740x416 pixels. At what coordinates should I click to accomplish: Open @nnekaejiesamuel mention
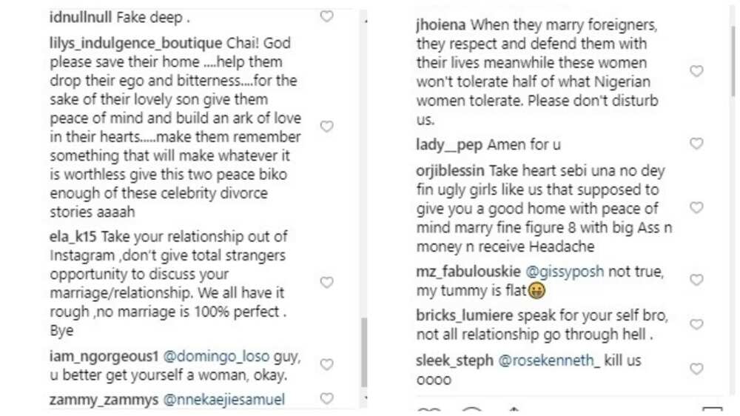tap(223, 400)
